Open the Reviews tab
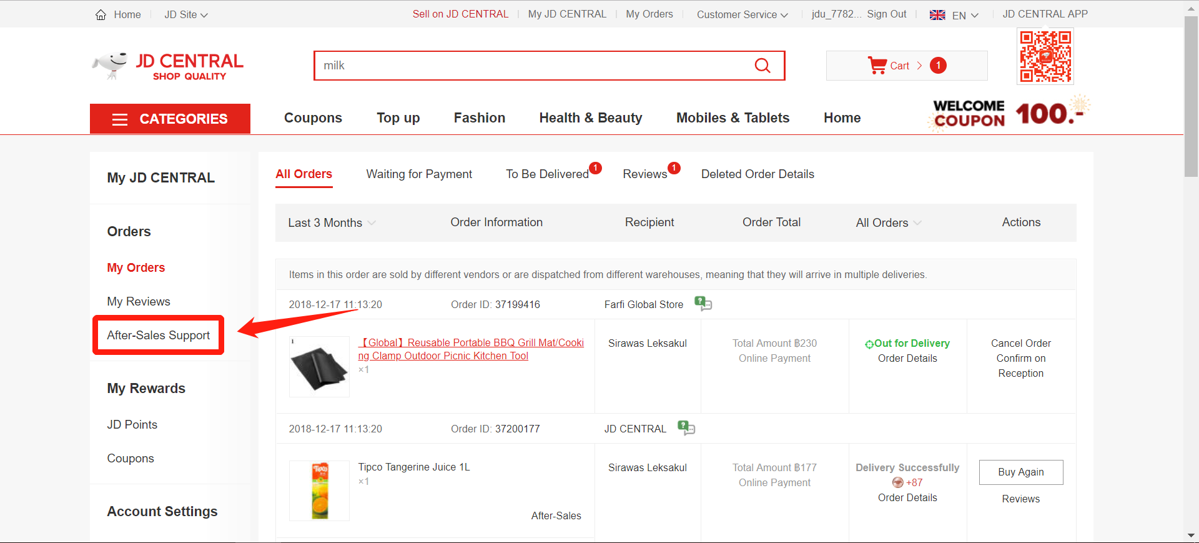This screenshot has height=543, width=1199. pos(645,174)
